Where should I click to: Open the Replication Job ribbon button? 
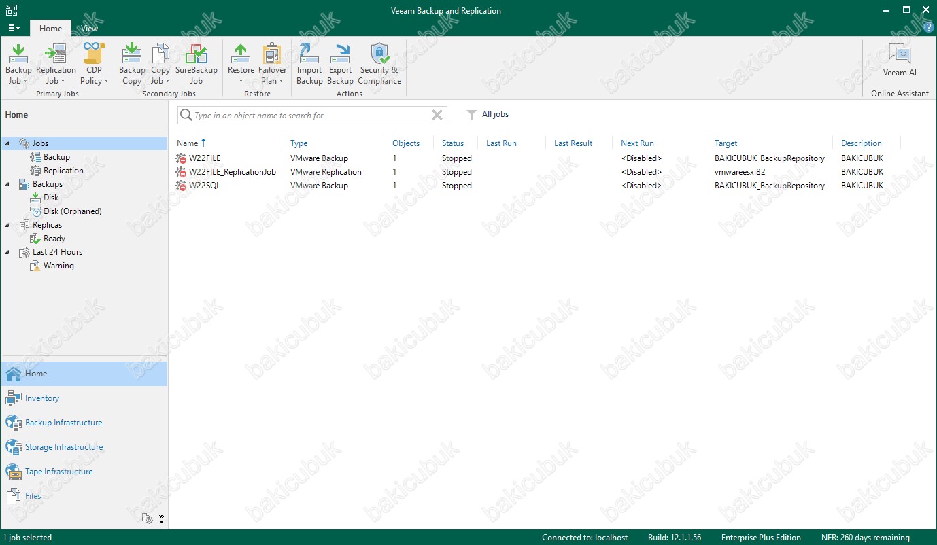click(x=56, y=63)
